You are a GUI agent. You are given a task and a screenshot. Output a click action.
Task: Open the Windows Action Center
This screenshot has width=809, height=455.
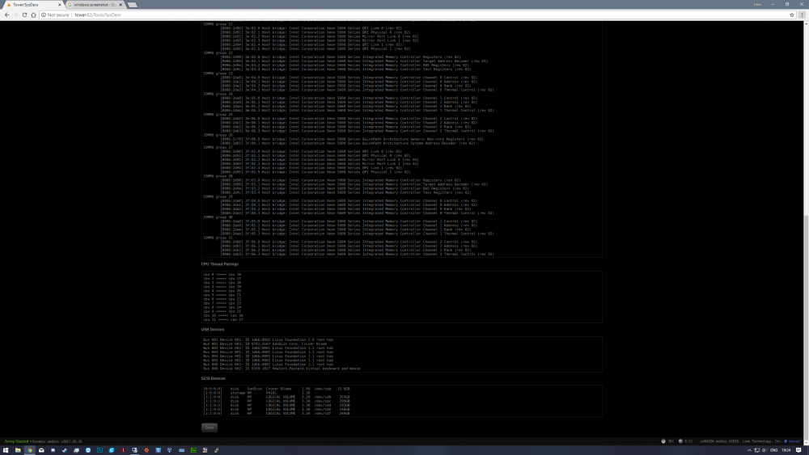point(798,450)
